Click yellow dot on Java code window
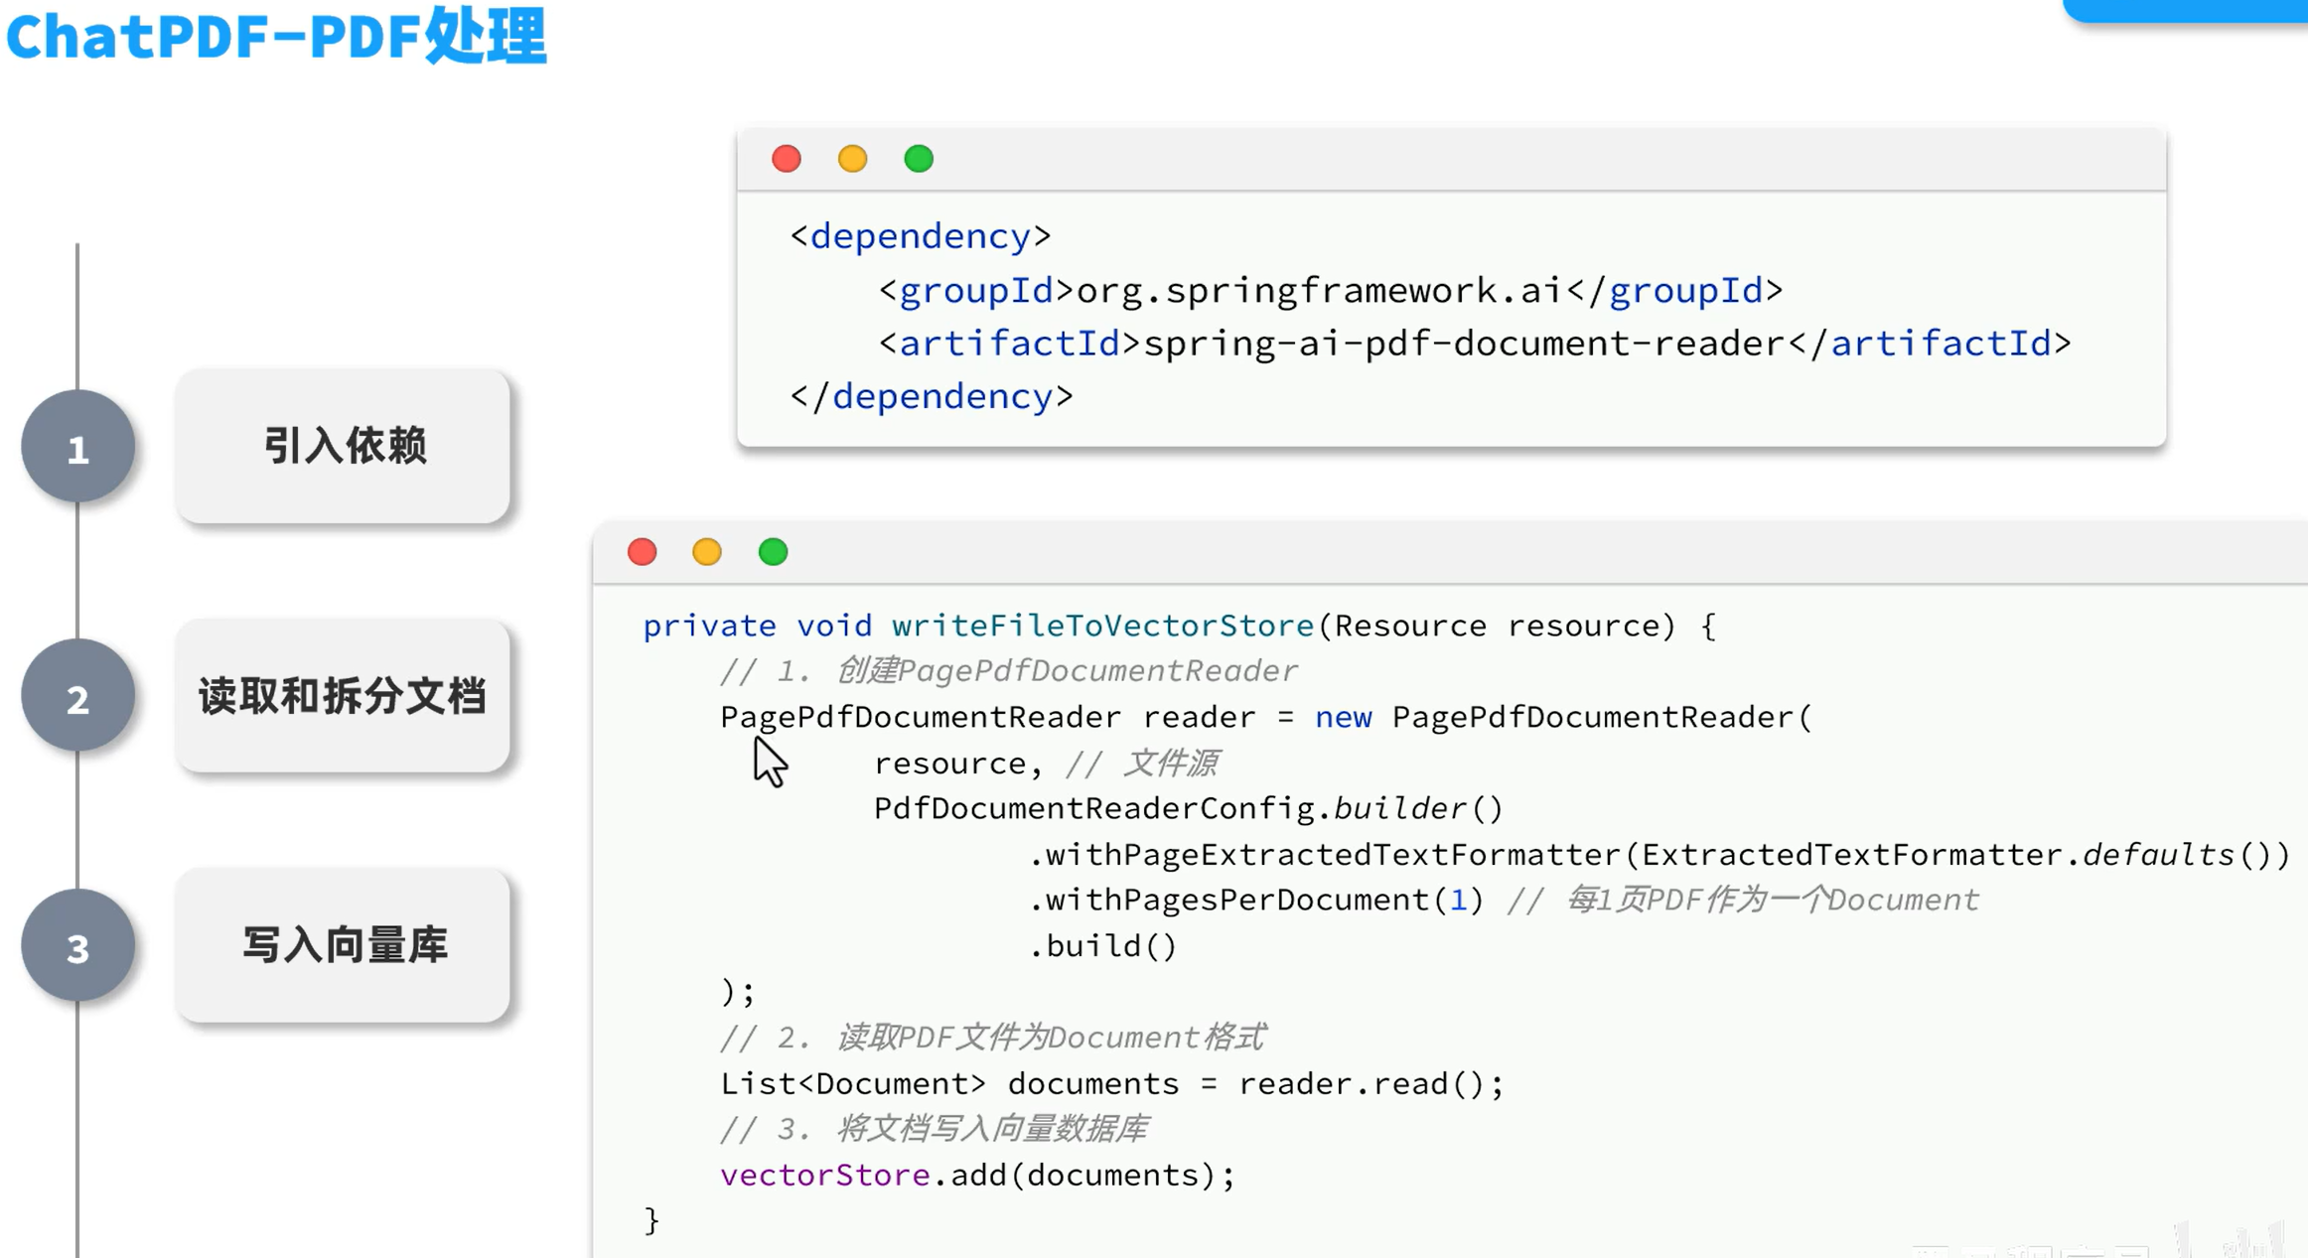 [x=707, y=552]
